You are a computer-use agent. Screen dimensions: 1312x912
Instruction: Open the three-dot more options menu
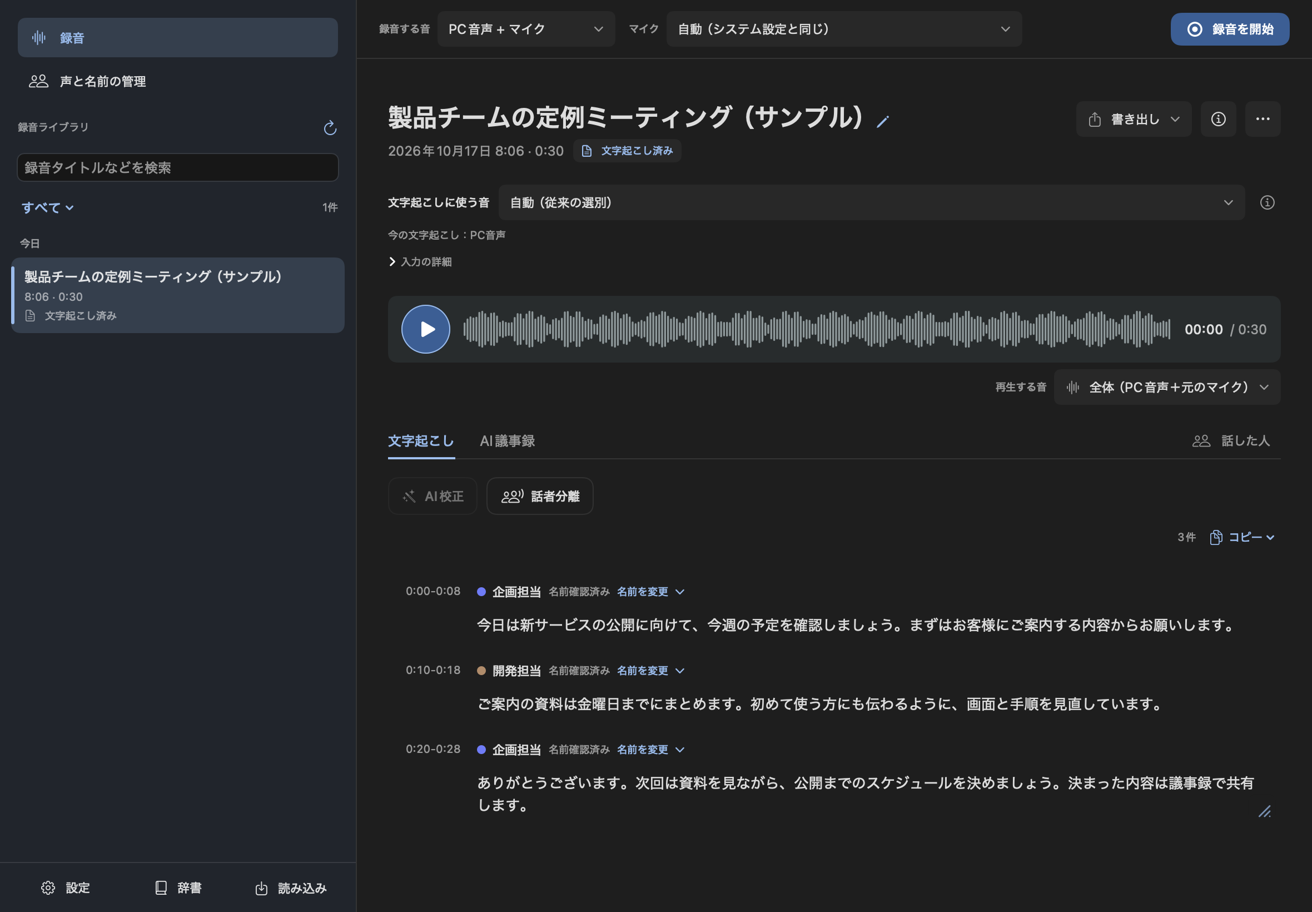1263,119
